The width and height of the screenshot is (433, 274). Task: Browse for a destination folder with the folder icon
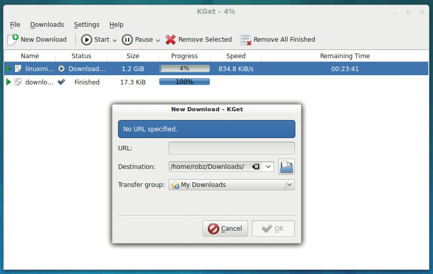pyautogui.click(x=287, y=167)
